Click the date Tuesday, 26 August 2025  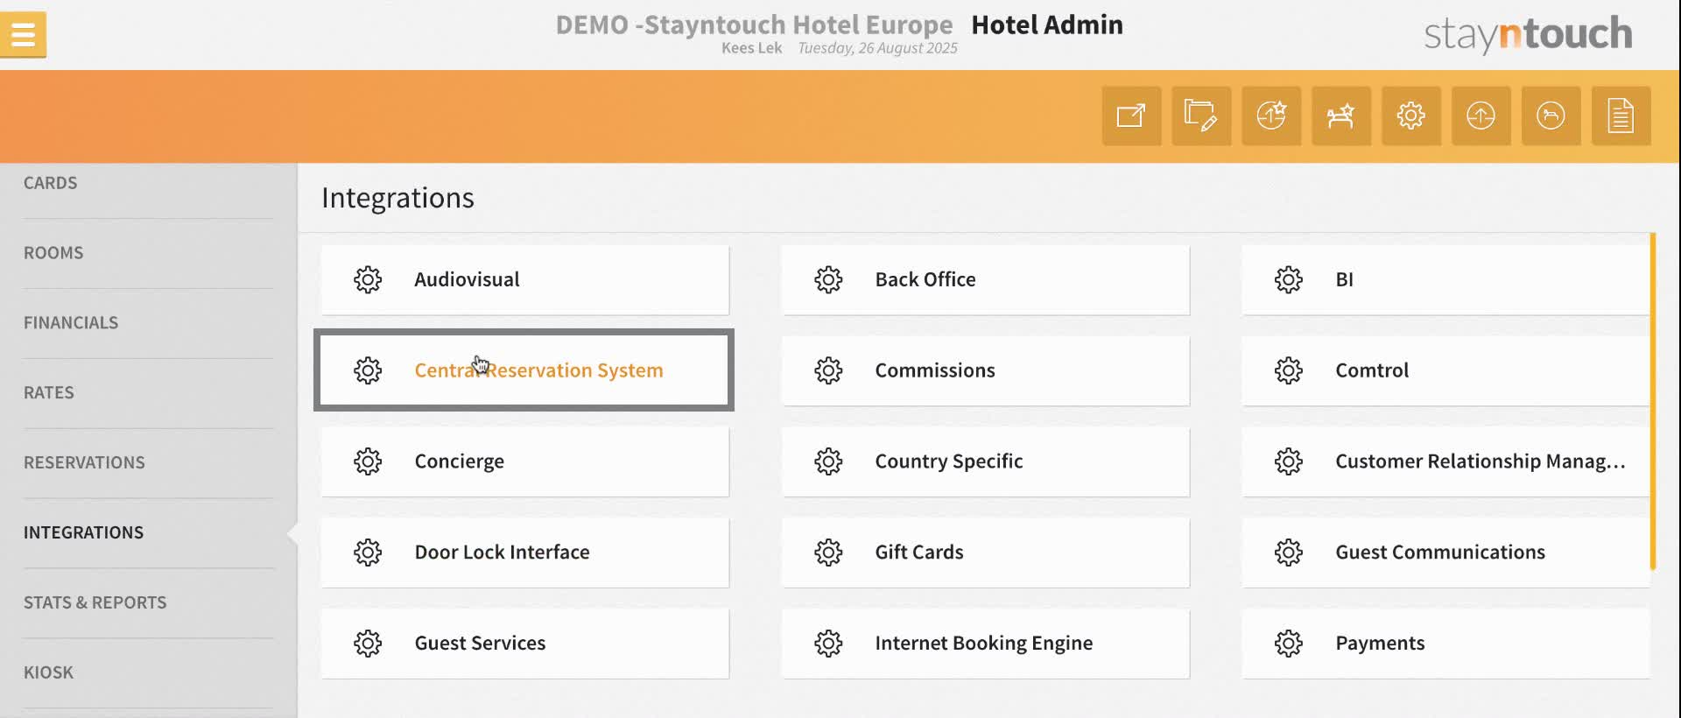click(877, 48)
